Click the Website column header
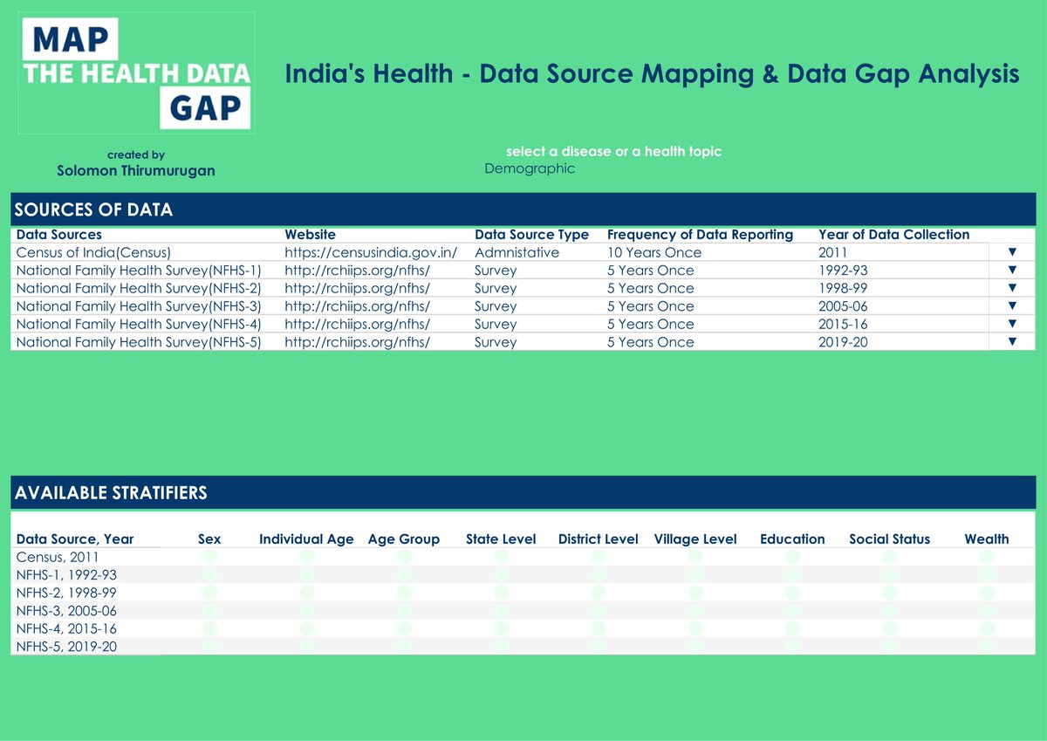 (310, 235)
